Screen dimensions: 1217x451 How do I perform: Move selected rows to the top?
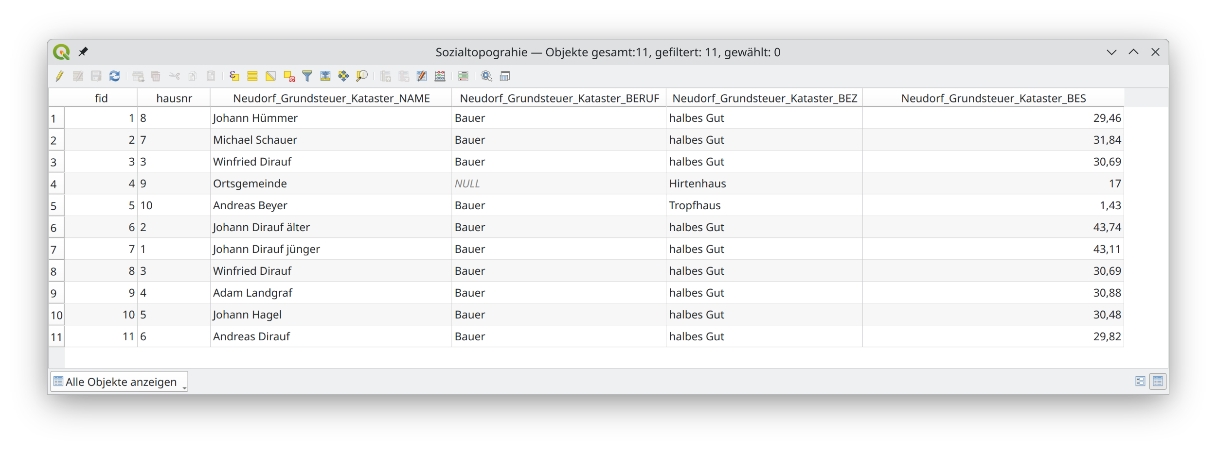325,76
